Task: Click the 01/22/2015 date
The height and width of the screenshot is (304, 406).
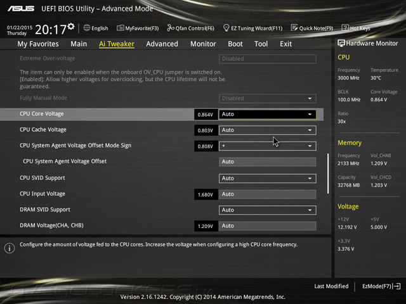Action: (20, 27)
